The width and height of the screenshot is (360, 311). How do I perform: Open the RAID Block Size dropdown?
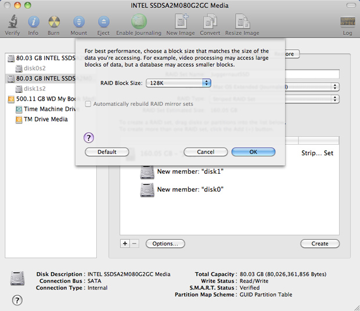pos(178,83)
